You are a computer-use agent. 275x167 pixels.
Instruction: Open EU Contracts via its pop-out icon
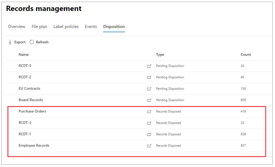tap(150, 89)
